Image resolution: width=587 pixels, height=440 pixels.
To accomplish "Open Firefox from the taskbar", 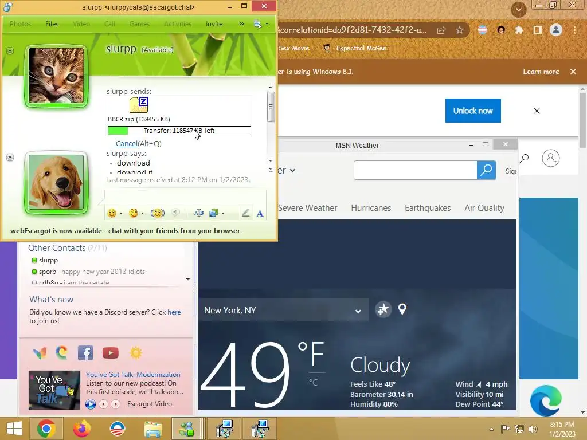I will coord(81,429).
